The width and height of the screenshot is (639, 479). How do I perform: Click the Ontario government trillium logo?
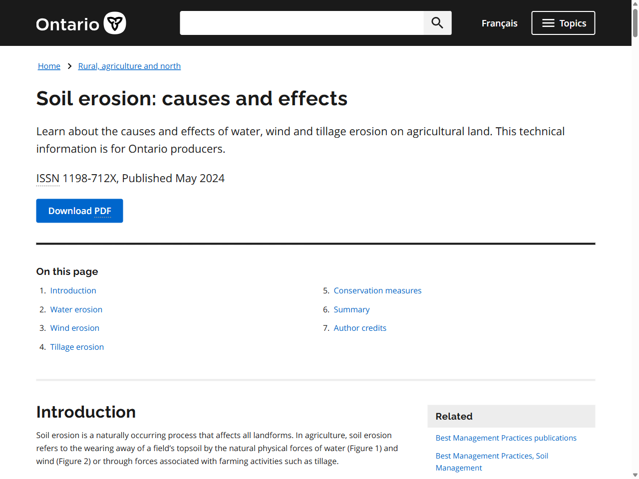114,23
